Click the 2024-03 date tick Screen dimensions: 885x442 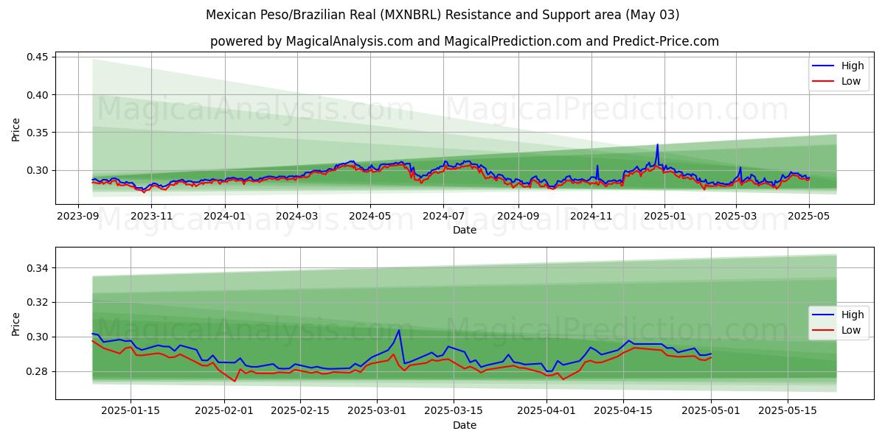tap(296, 216)
